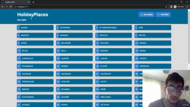Open the KAYSERİ card
The image size is (190, 107).
(x=74, y=97)
